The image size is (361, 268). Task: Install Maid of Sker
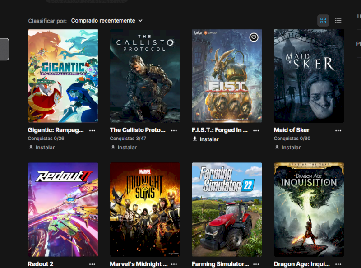[287, 148]
